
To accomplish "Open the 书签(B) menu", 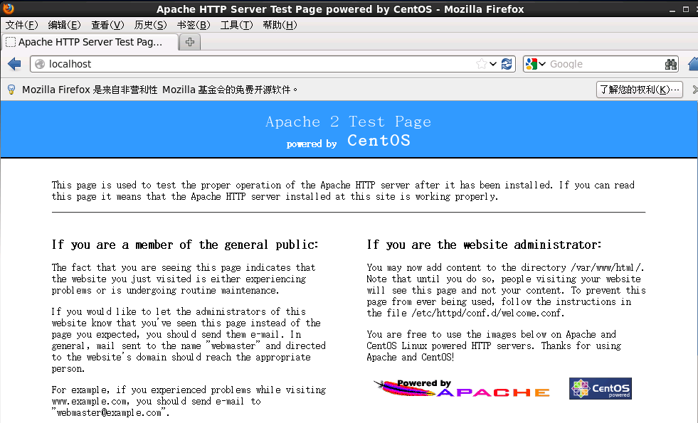I will (194, 25).
